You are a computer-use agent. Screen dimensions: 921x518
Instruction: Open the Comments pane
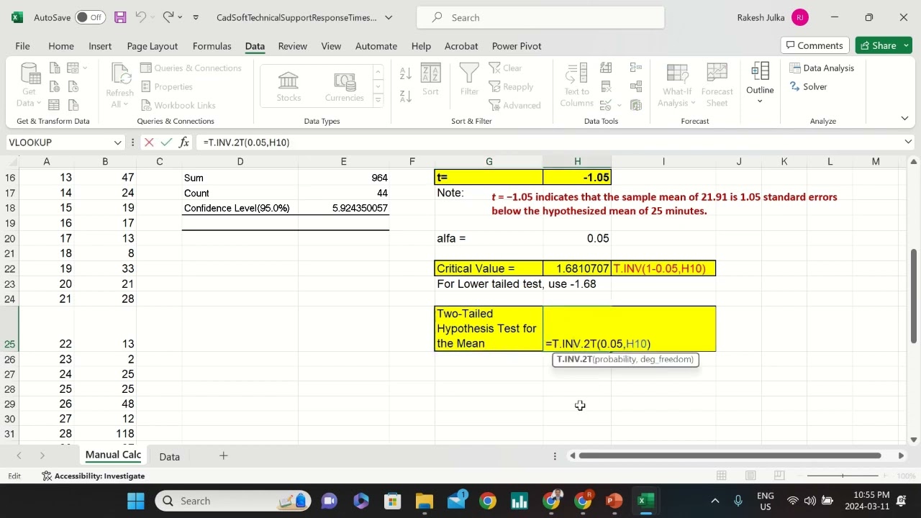814,45
